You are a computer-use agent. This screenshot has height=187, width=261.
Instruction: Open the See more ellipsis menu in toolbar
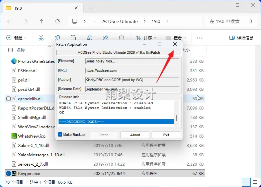coord(199,38)
